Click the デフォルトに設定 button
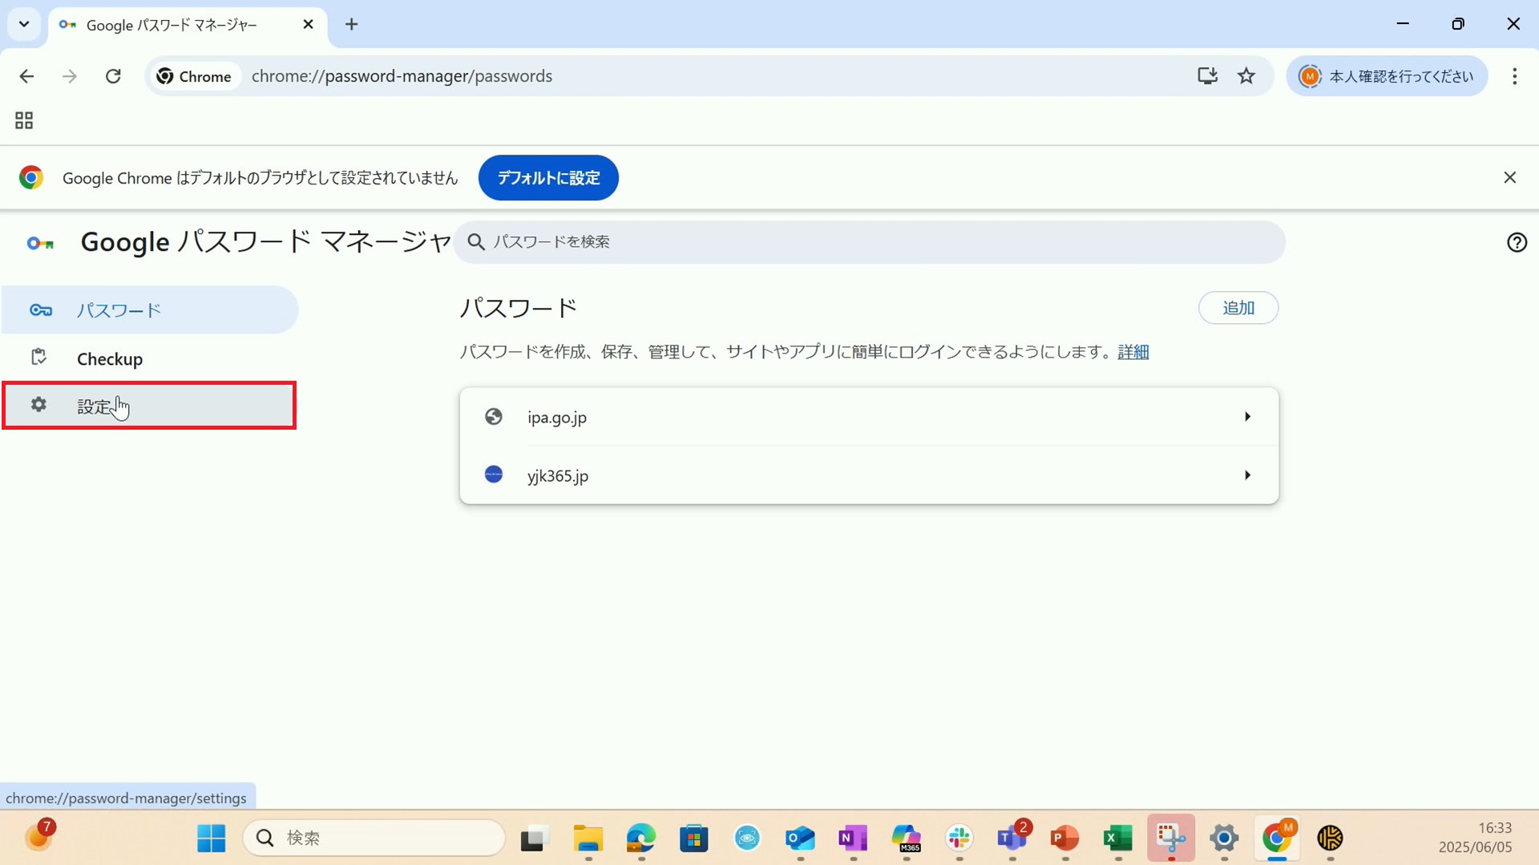 pos(548,178)
